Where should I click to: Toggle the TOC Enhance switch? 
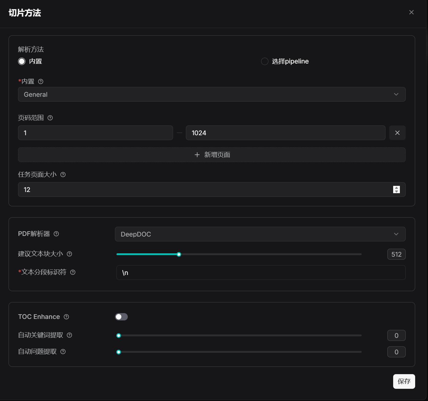[x=121, y=317]
